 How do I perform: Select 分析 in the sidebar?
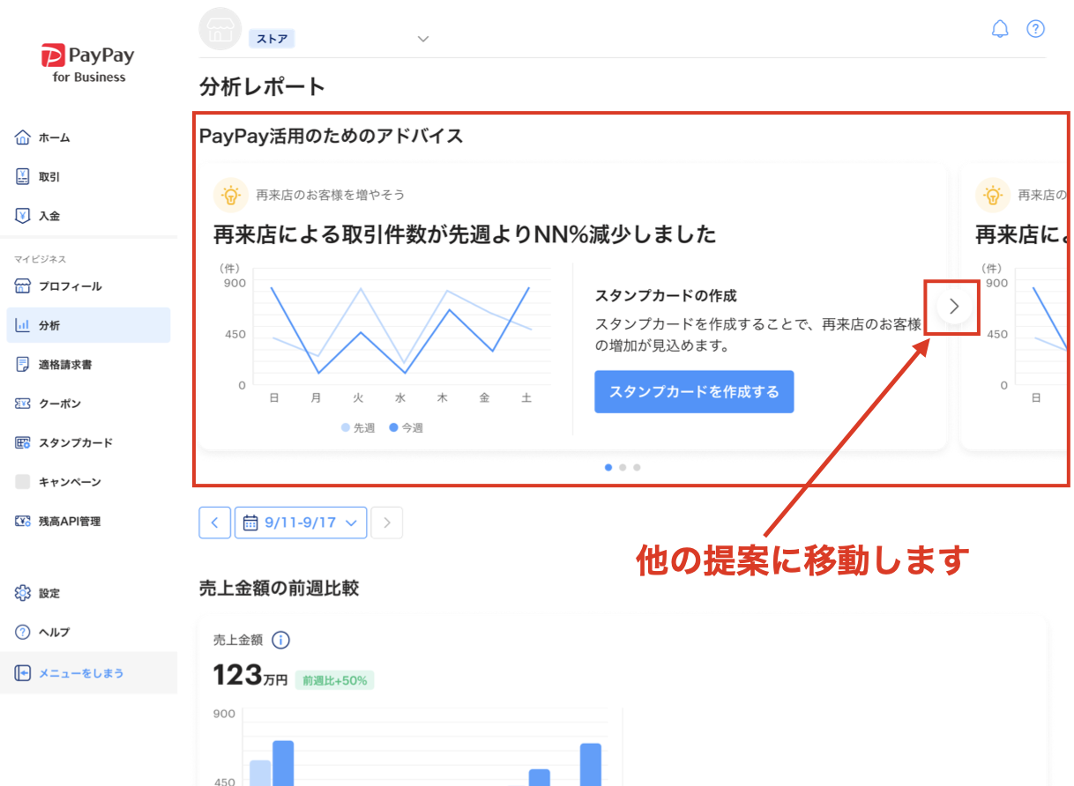(x=88, y=325)
